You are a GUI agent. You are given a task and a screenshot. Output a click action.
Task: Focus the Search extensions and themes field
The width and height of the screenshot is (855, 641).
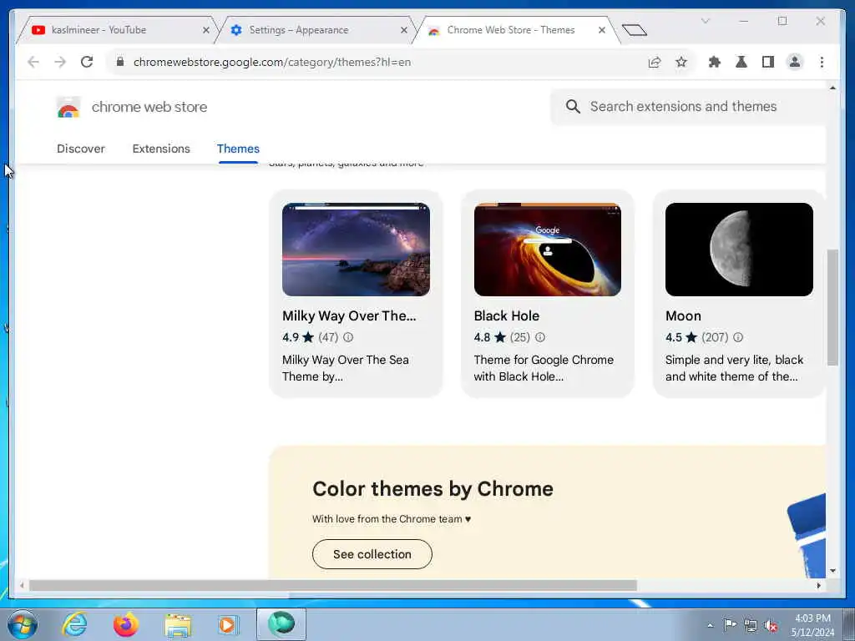688,107
